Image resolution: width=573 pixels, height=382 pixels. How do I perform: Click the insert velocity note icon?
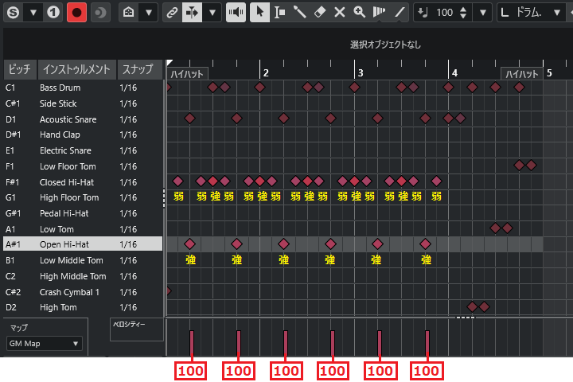tap(423, 13)
